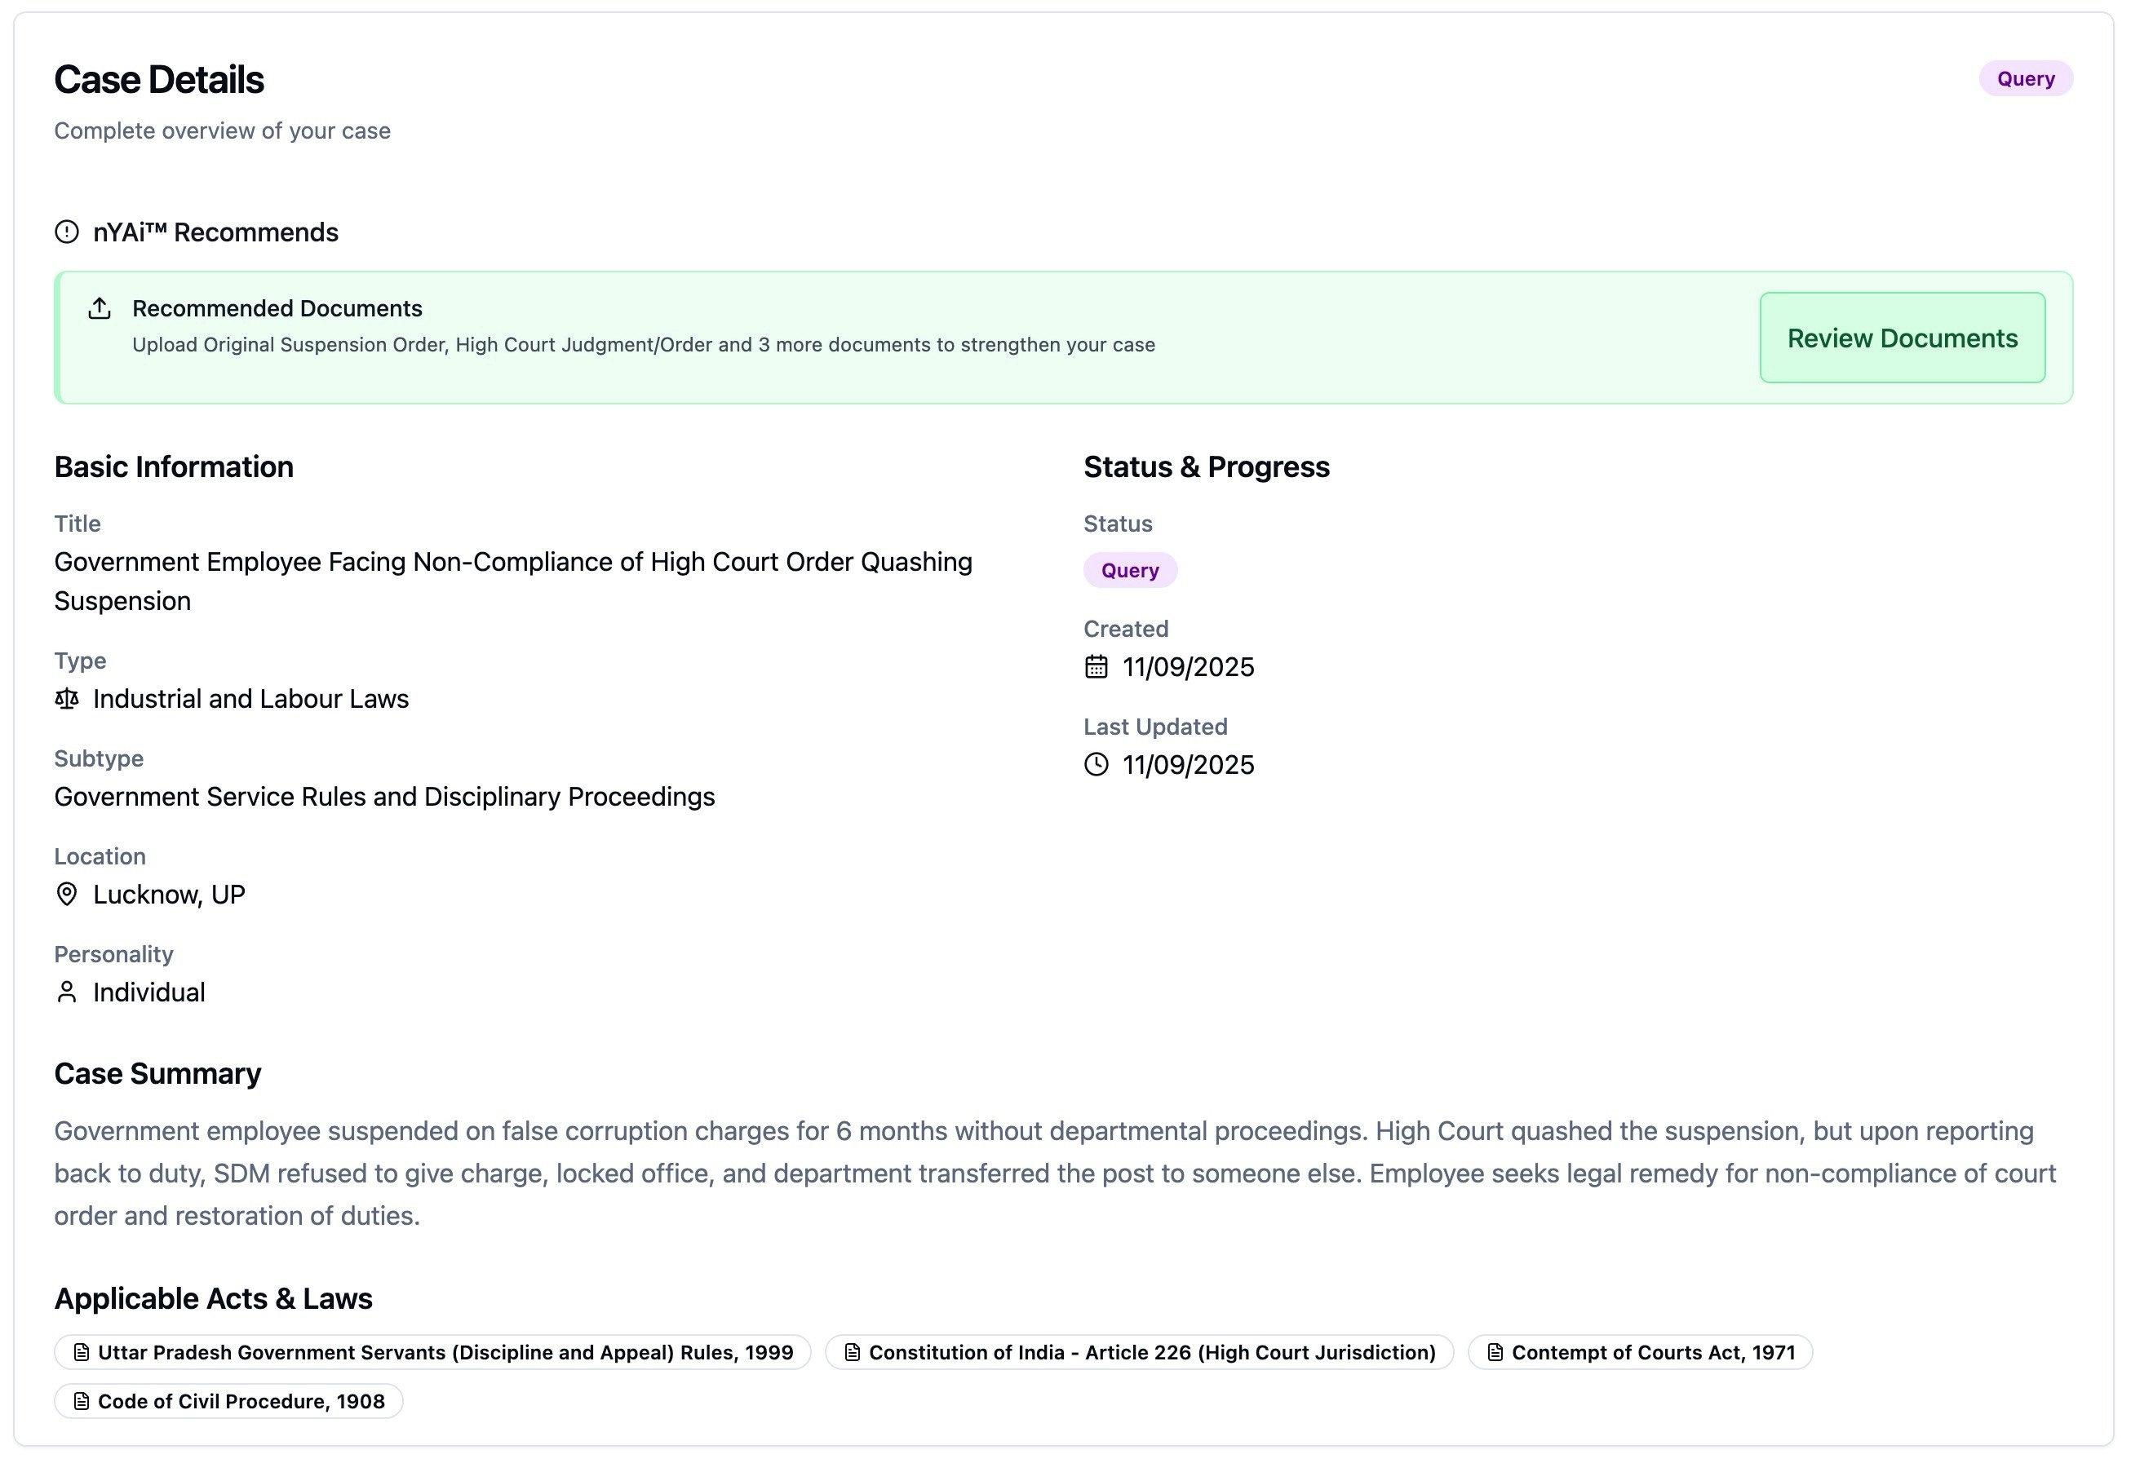Click the case title text about High Court Order

[512, 562]
